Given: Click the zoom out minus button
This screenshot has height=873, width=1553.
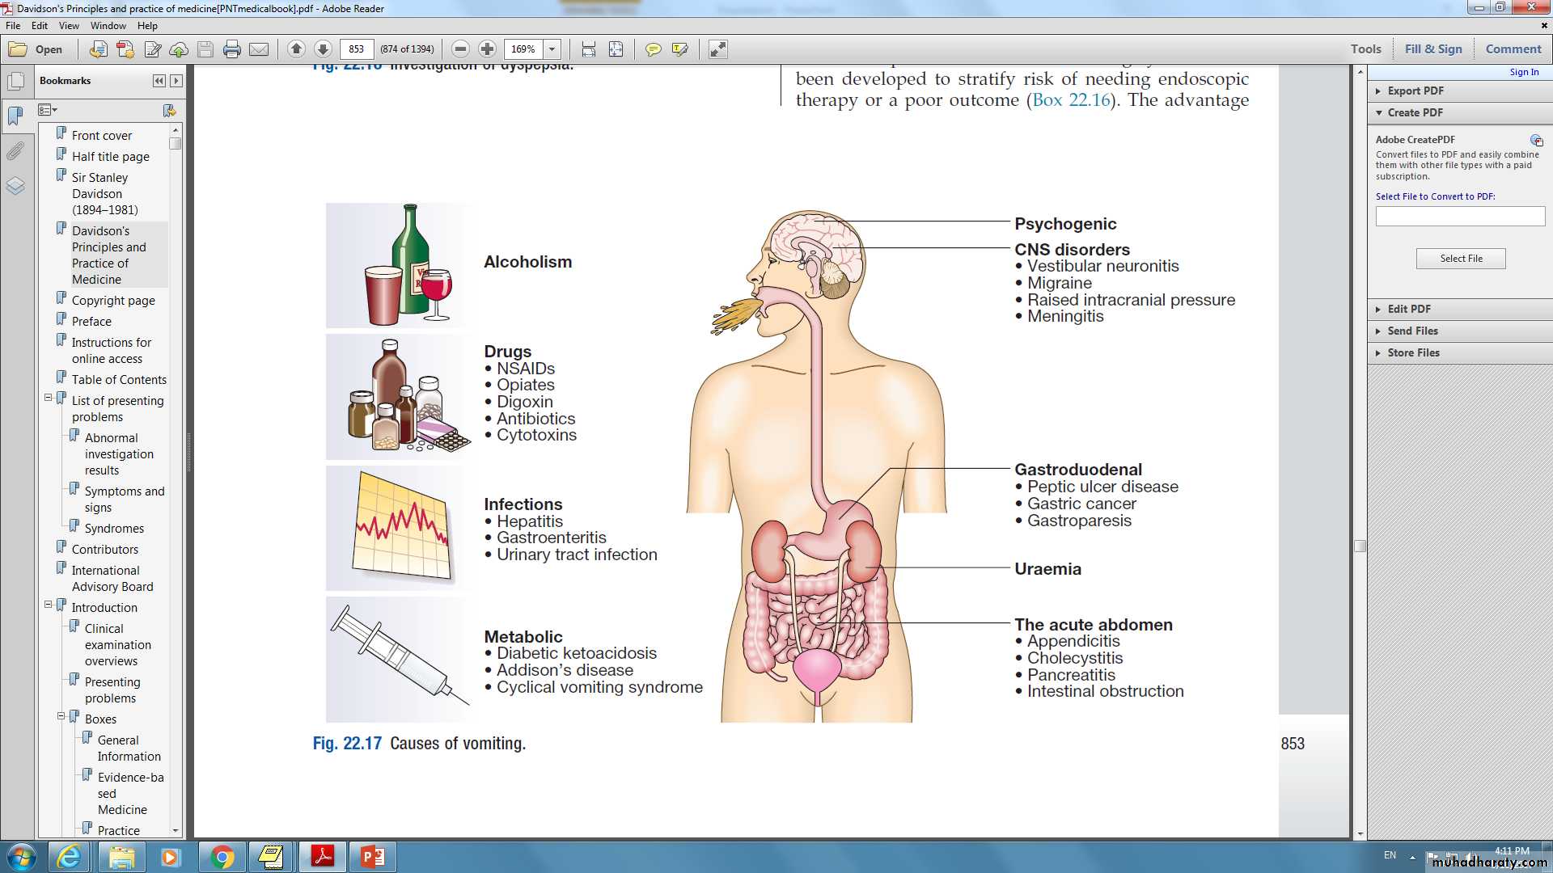Looking at the screenshot, I should (460, 49).
